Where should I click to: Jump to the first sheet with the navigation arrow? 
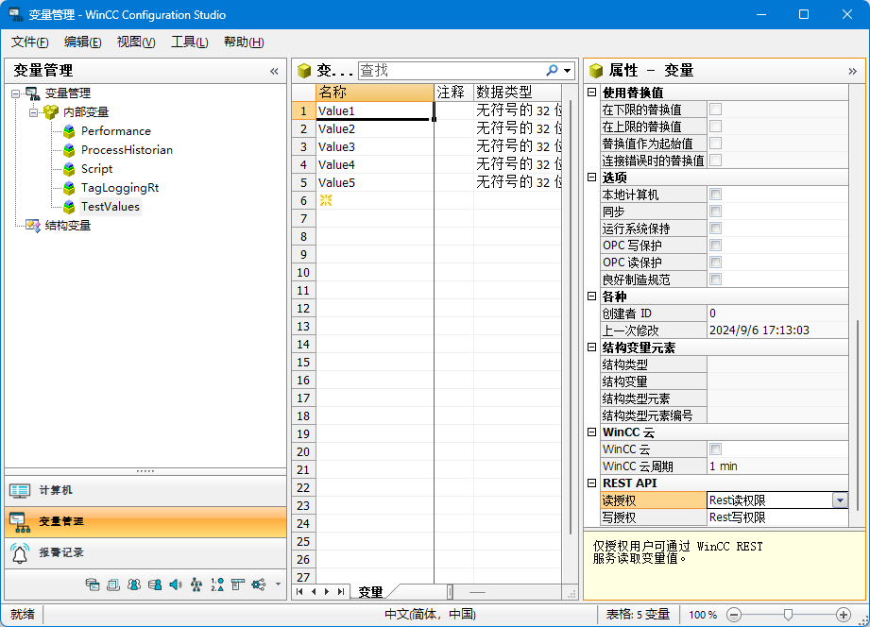pyautogui.click(x=299, y=591)
